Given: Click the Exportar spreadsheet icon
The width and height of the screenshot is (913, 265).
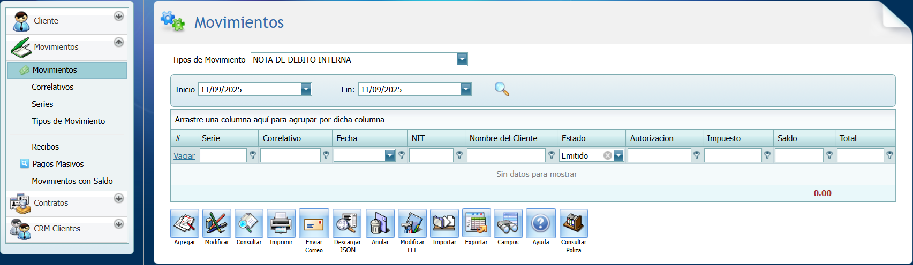Looking at the screenshot, I should pos(477,223).
